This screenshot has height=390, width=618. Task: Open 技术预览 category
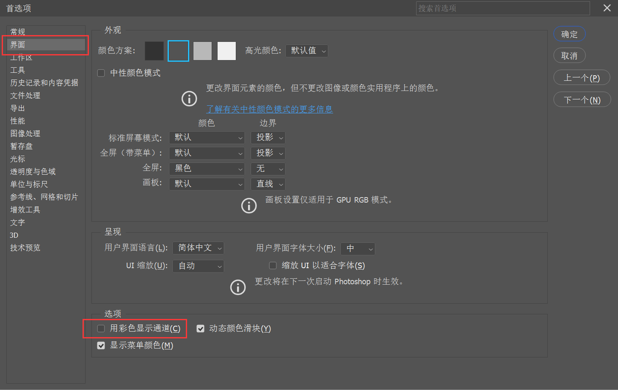pyautogui.click(x=46, y=248)
